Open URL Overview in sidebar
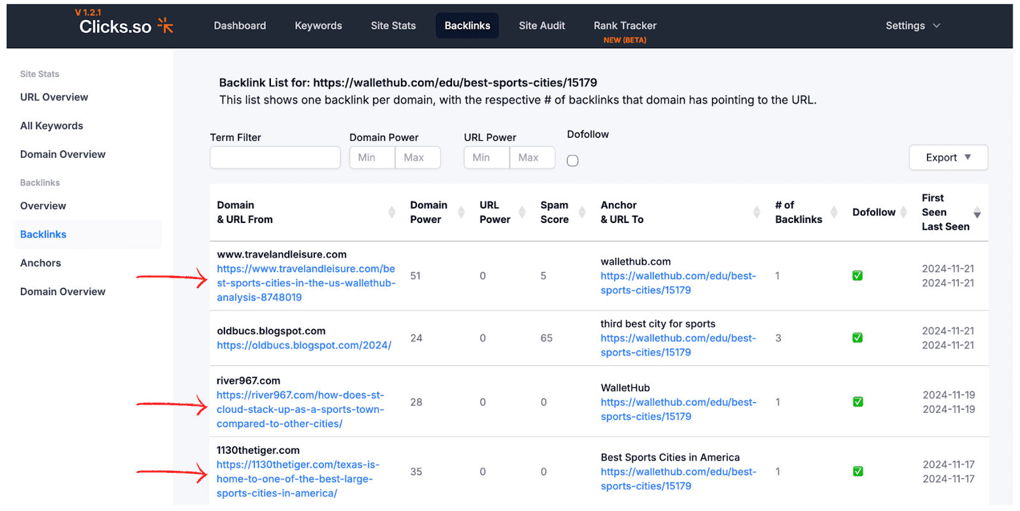1020x511 pixels. (54, 97)
